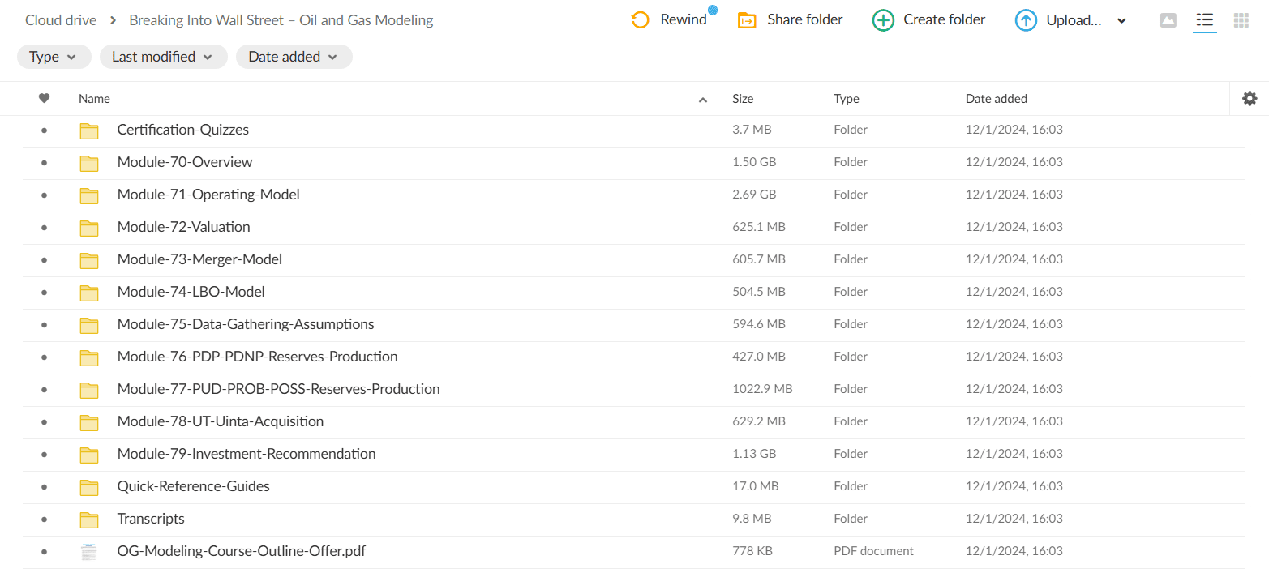Click the 2.69 GB size value

pyautogui.click(x=754, y=195)
